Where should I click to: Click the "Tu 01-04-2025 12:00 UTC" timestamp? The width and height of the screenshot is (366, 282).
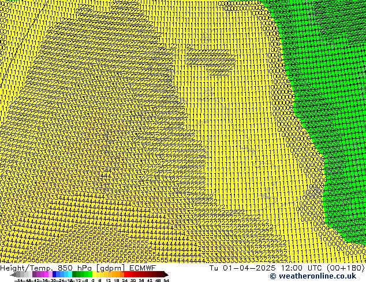pos(266,268)
